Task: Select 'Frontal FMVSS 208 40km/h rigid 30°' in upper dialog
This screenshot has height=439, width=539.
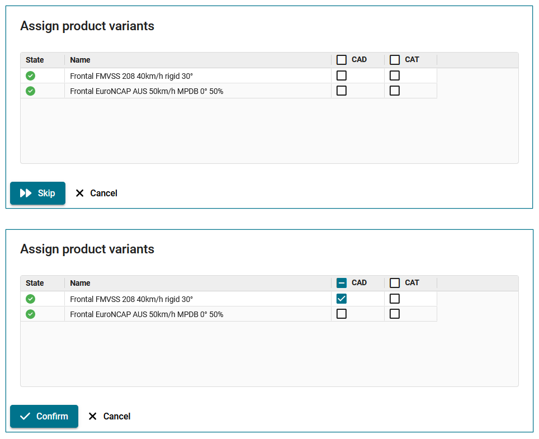Action: point(131,76)
